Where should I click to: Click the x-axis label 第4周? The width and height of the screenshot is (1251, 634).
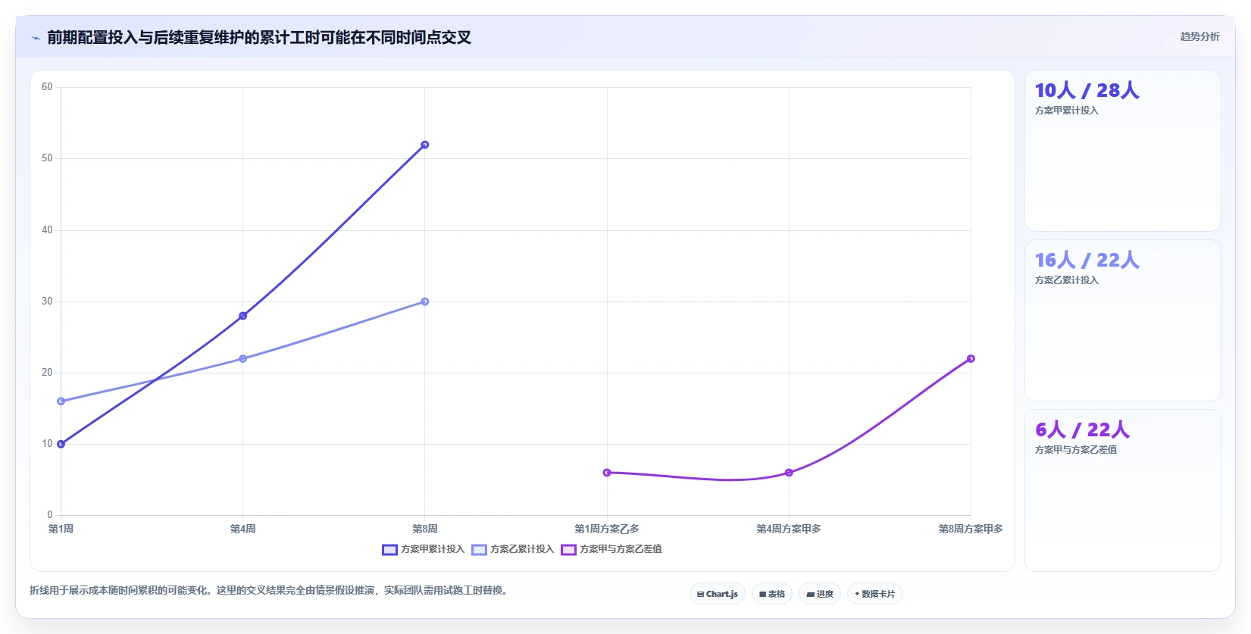[243, 529]
